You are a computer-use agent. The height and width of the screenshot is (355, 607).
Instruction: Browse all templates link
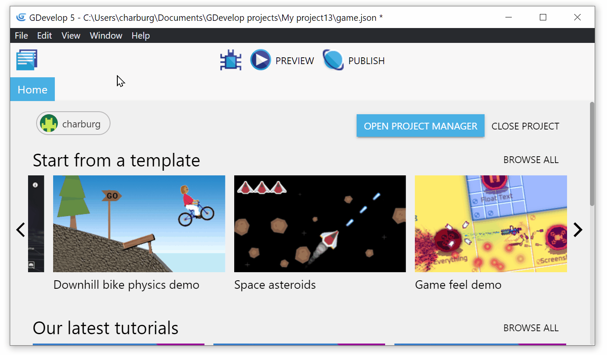(530, 160)
